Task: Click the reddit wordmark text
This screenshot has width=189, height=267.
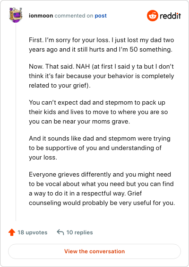Action: click(x=170, y=16)
